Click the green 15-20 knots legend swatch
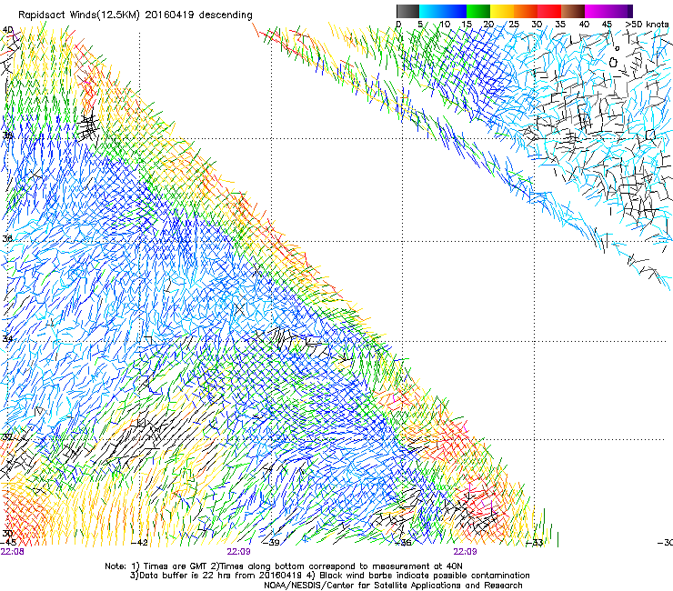Screen dimensions: 673x591 (478, 11)
